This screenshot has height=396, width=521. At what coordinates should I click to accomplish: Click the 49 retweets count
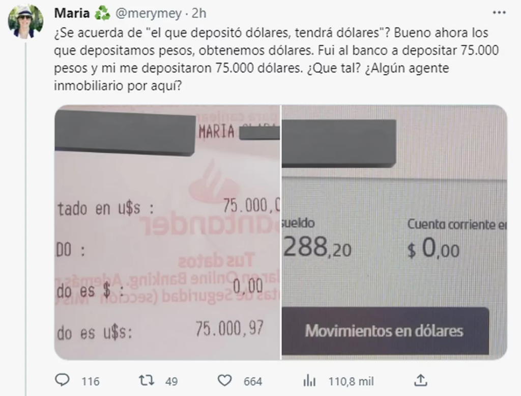(171, 381)
